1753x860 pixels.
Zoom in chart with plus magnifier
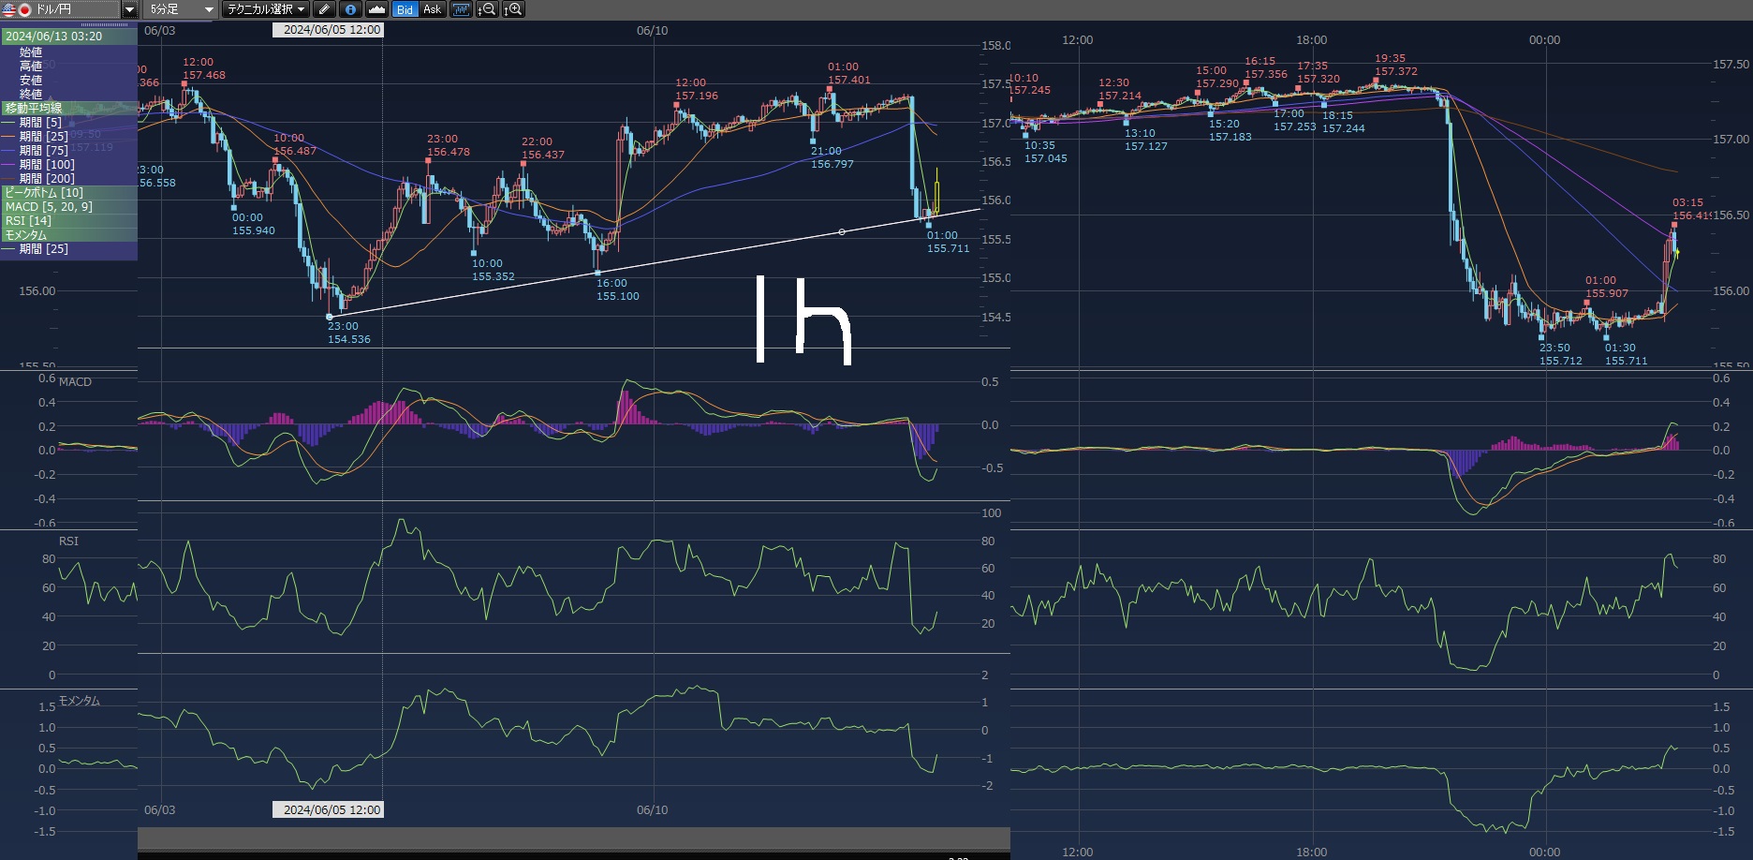pyautogui.click(x=513, y=9)
